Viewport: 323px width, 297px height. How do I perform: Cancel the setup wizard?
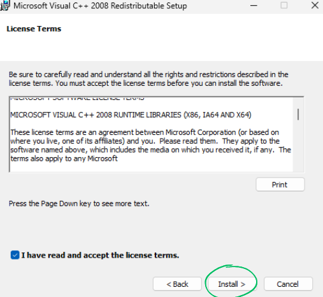(288, 284)
